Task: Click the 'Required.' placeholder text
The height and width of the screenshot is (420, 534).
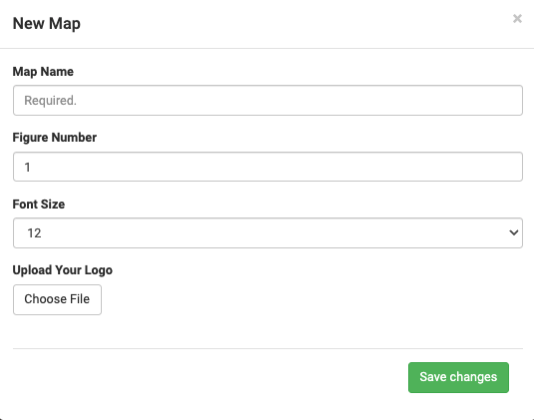Action: [50, 101]
